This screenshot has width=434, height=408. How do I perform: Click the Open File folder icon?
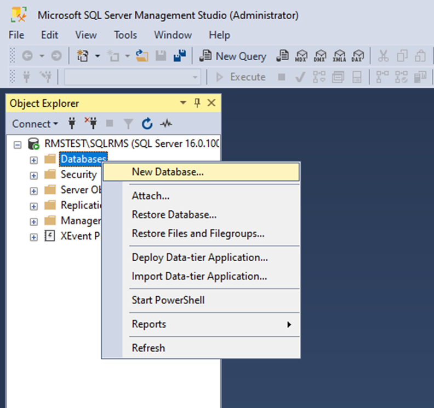(x=142, y=56)
